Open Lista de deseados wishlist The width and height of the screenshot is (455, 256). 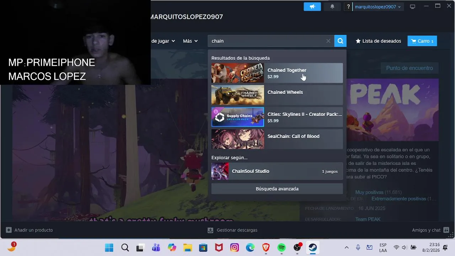(378, 41)
